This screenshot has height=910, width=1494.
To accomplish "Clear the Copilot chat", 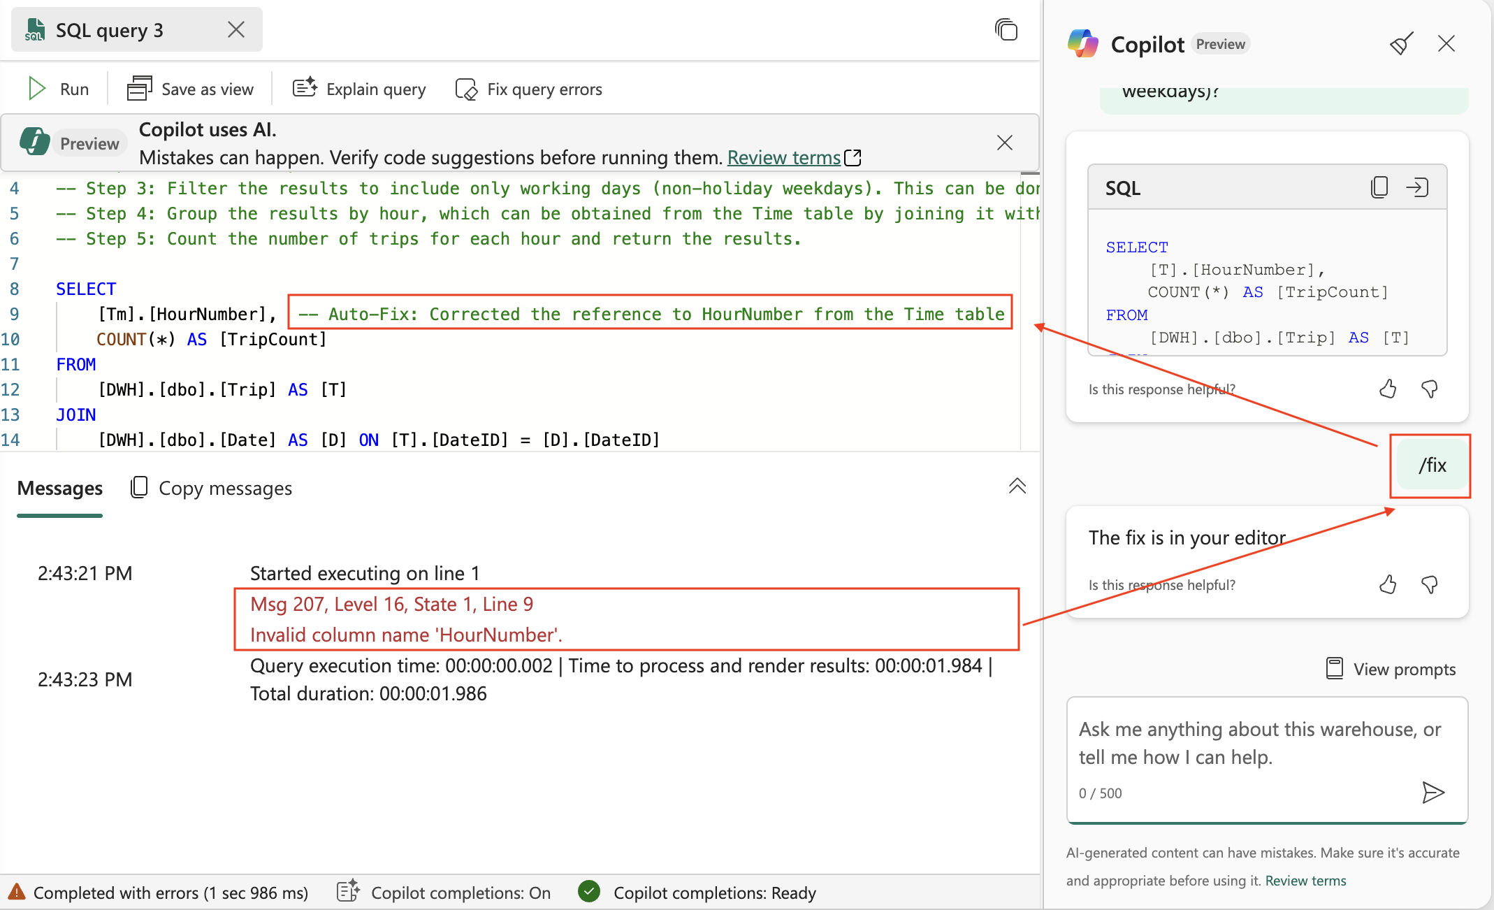I will (x=1400, y=43).
